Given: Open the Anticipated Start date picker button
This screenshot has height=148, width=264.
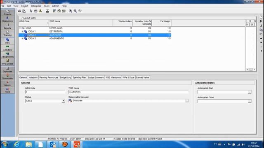Looking at the screenshot, I should tap(250, 92).
